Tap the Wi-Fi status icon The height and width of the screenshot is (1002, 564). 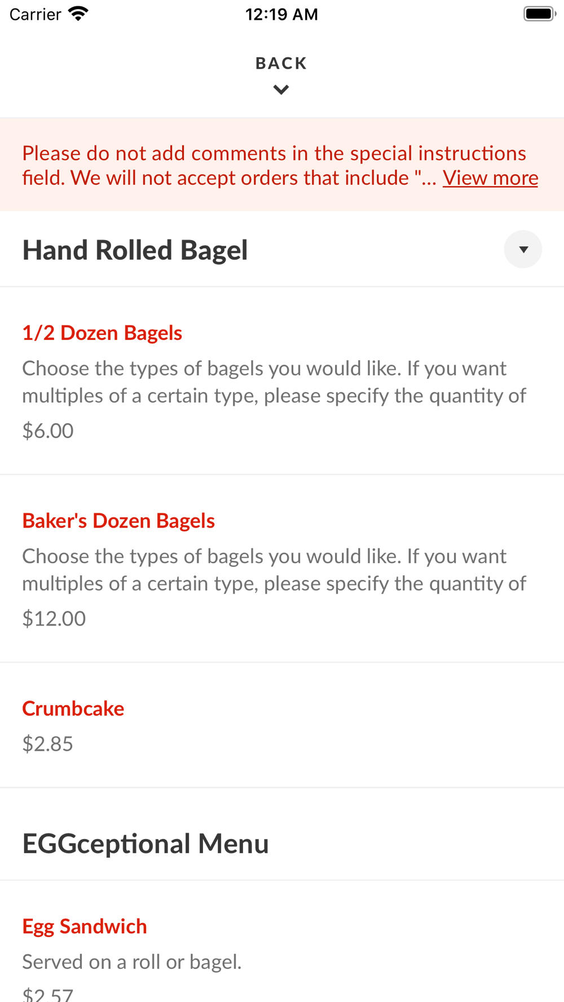[78, 14]
